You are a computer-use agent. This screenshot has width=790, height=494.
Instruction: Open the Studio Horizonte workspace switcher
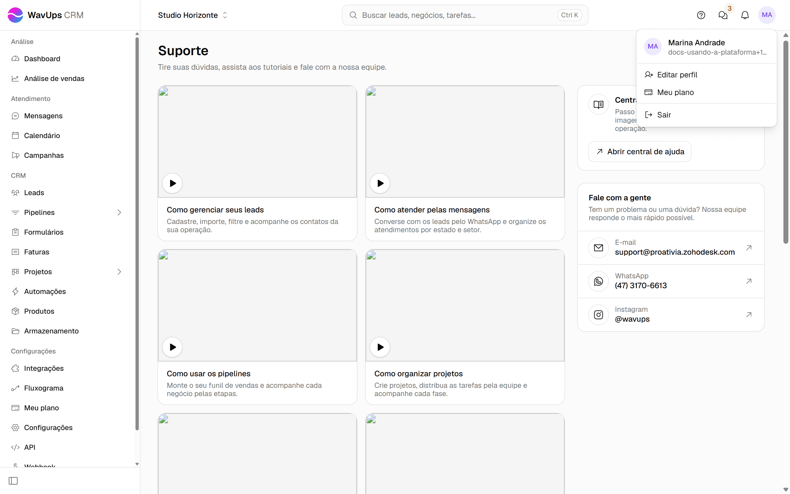tap(193, 15)
